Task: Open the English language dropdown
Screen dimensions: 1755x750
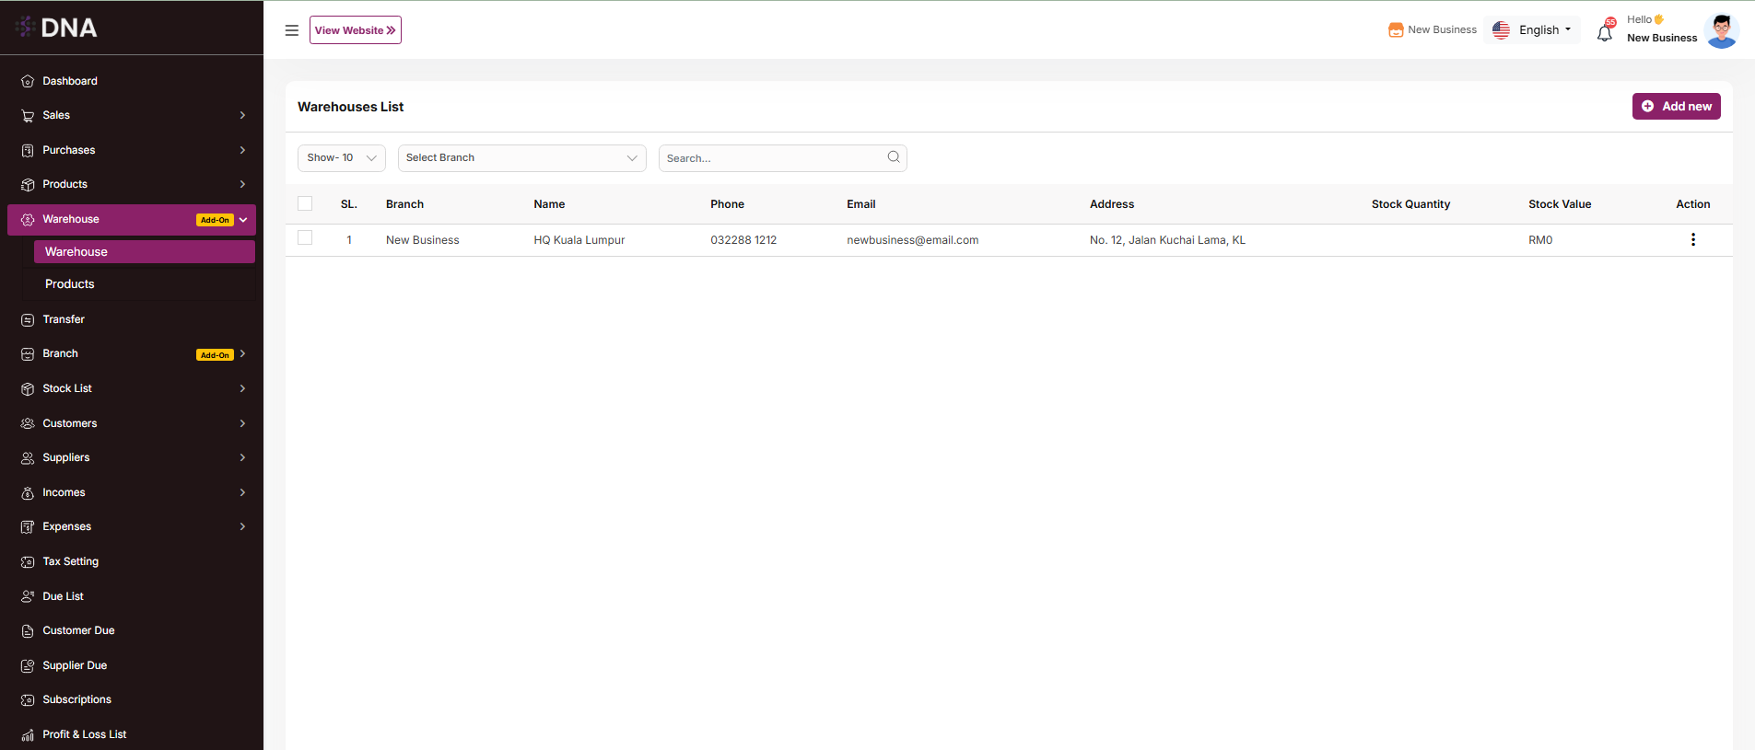Action: pyautogui.click(x=1534, y=30)
